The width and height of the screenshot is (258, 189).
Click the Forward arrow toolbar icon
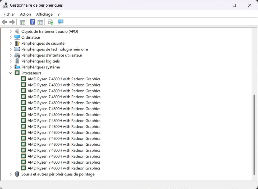click(12, 22)
